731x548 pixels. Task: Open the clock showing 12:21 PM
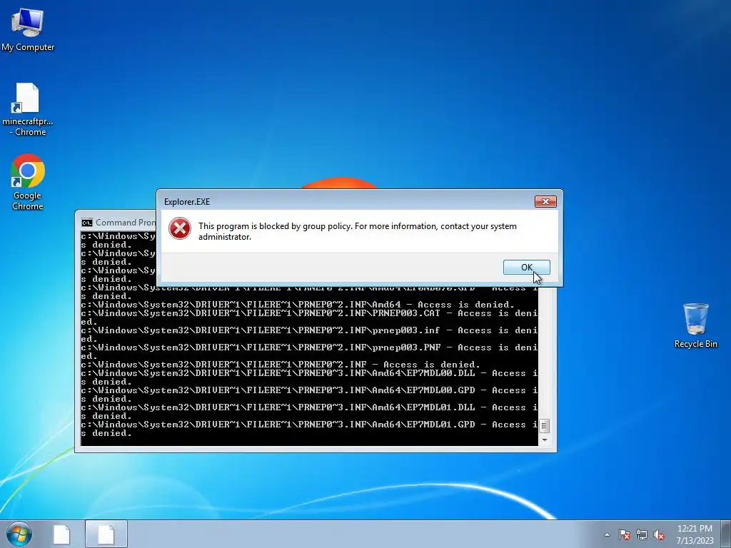(695, 534)
